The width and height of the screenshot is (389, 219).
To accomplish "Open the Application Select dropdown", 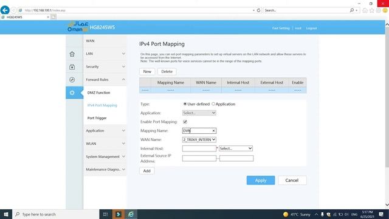I will [199, 113].
